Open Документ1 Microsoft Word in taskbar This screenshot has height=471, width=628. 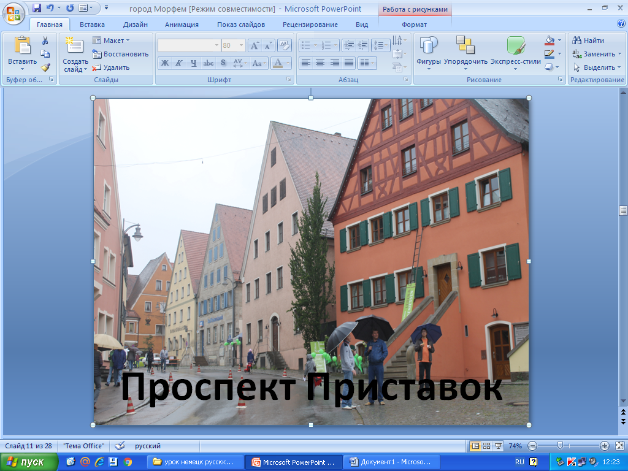pos(391,462)
